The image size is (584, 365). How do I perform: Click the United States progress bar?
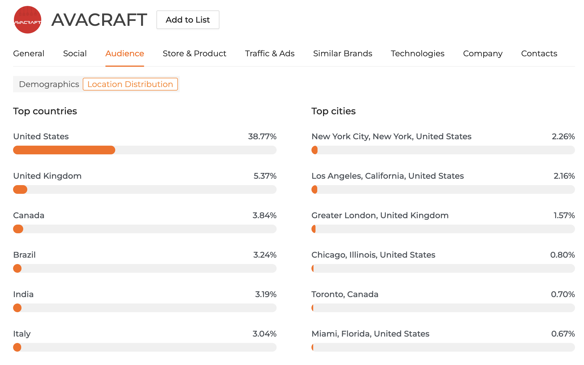point(145,150)
